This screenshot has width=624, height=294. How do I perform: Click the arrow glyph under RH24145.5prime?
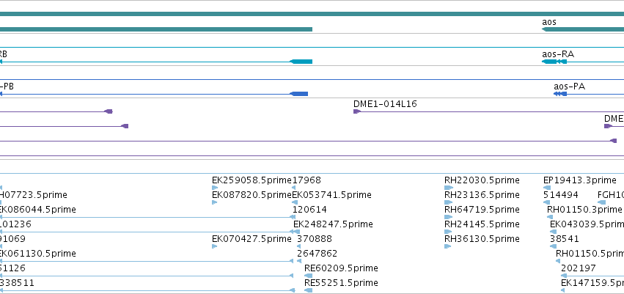tap(449, 232)
